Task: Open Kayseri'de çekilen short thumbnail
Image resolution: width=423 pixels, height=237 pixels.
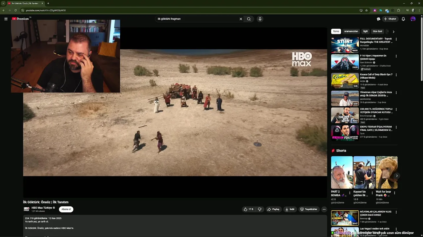Action: tap(364, 172)
